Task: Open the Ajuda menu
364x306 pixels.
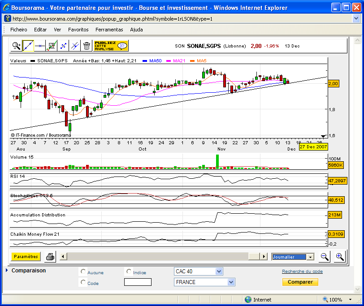Action: pos(136,30)
